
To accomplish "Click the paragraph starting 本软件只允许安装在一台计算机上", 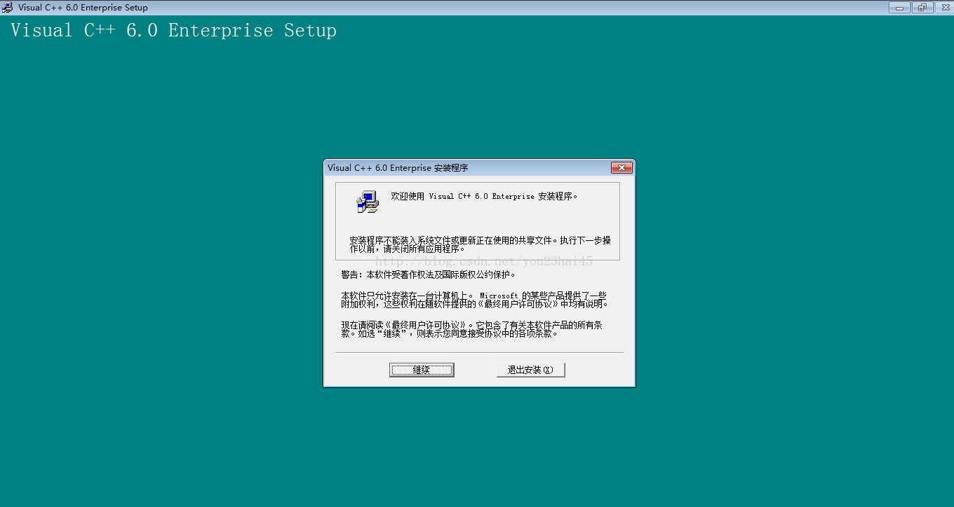I will click(475, 300).
